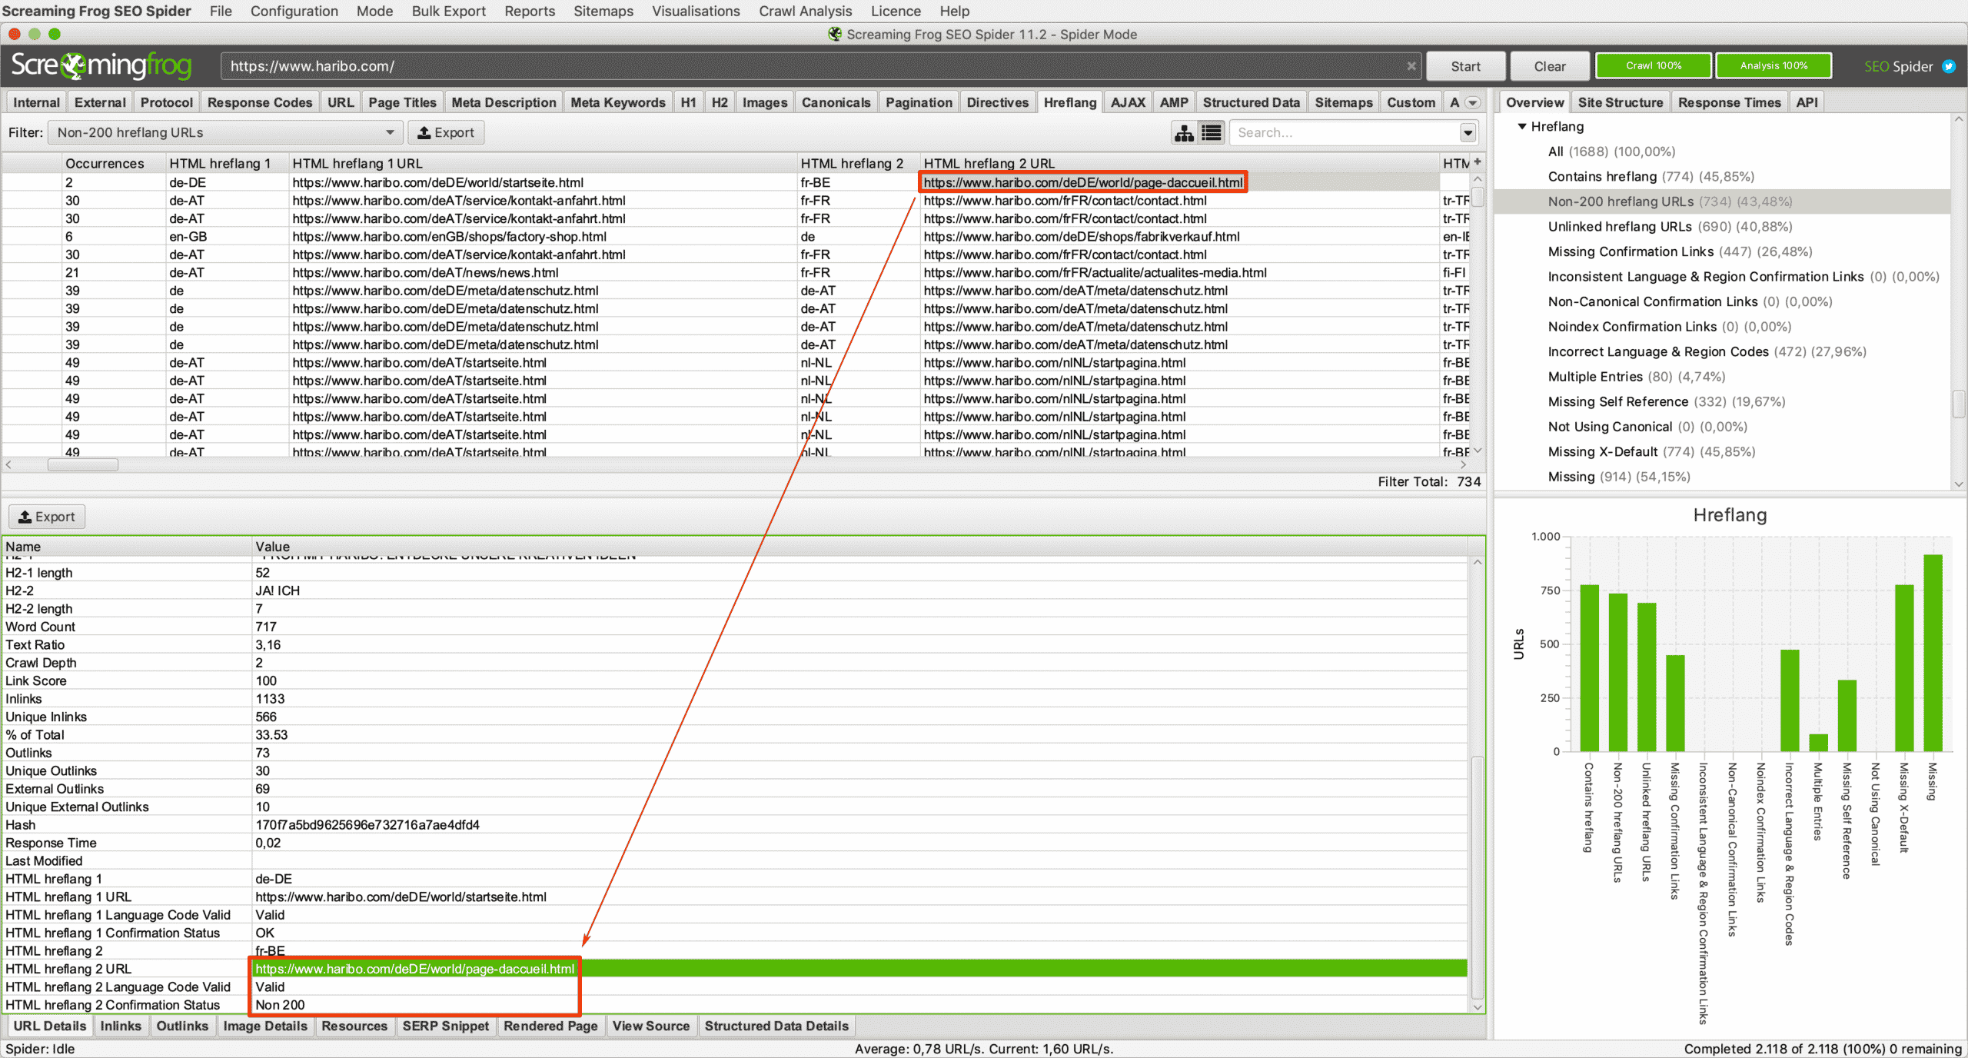
Task: Select 'Multiple Entries (80)' in Overview
Action: click(1637, 377)
